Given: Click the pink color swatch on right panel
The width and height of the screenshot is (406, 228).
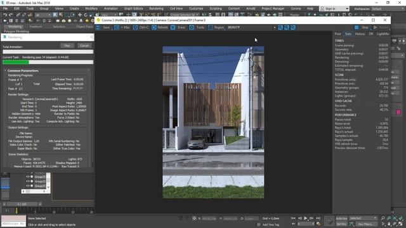Looking at the screenshot, I should [398, 112].
